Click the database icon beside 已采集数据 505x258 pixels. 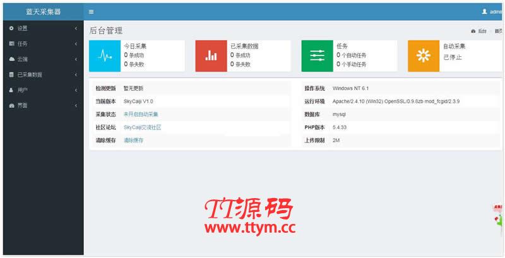click(11, 74)
